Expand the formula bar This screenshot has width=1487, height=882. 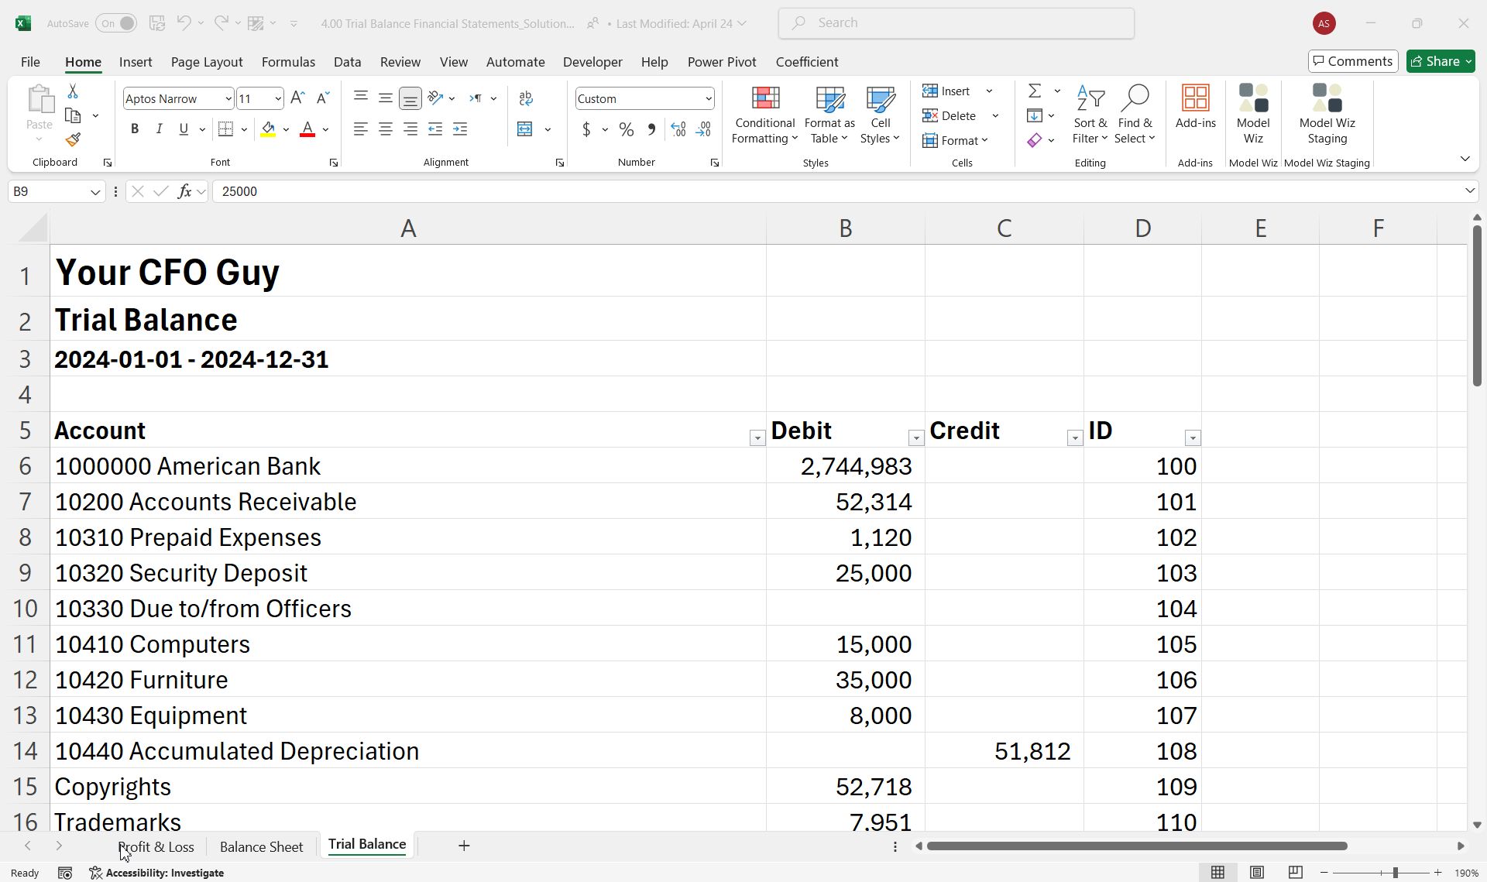(x=1469, y=190)
